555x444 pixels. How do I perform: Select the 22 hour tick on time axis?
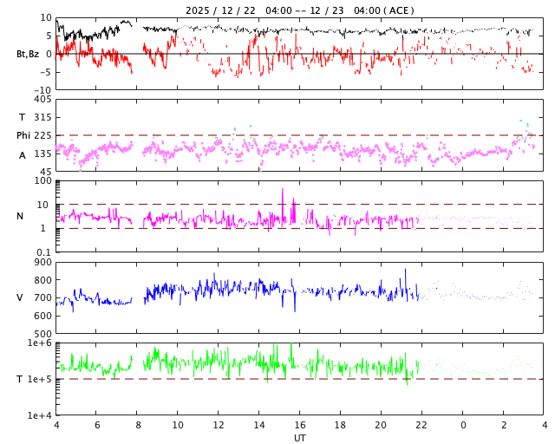[x=421, y=426]
